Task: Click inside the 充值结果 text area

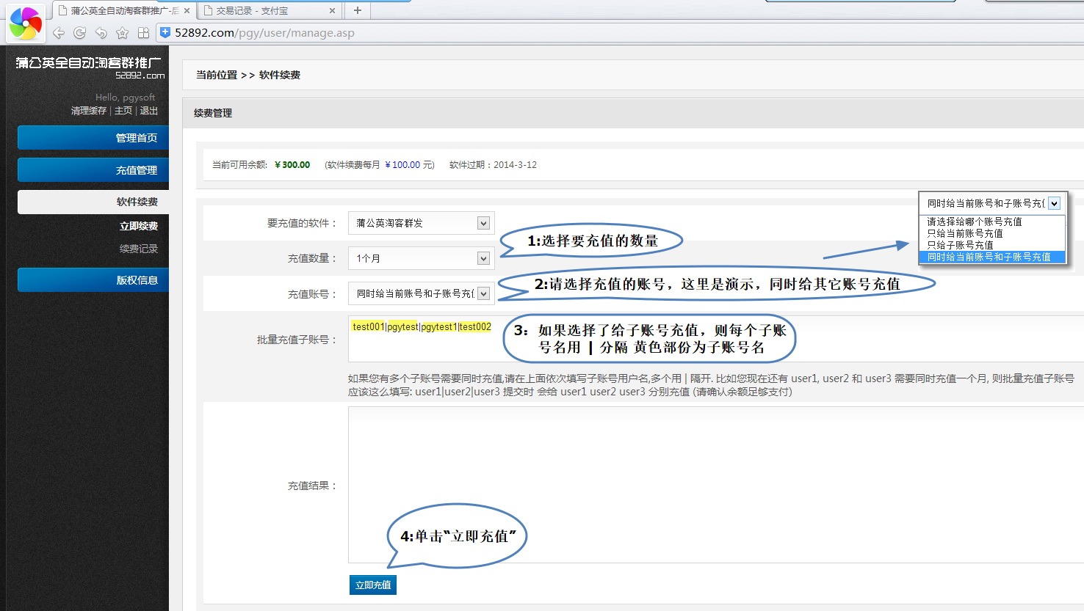Action: pyautogui.click(x=716, y=485)
